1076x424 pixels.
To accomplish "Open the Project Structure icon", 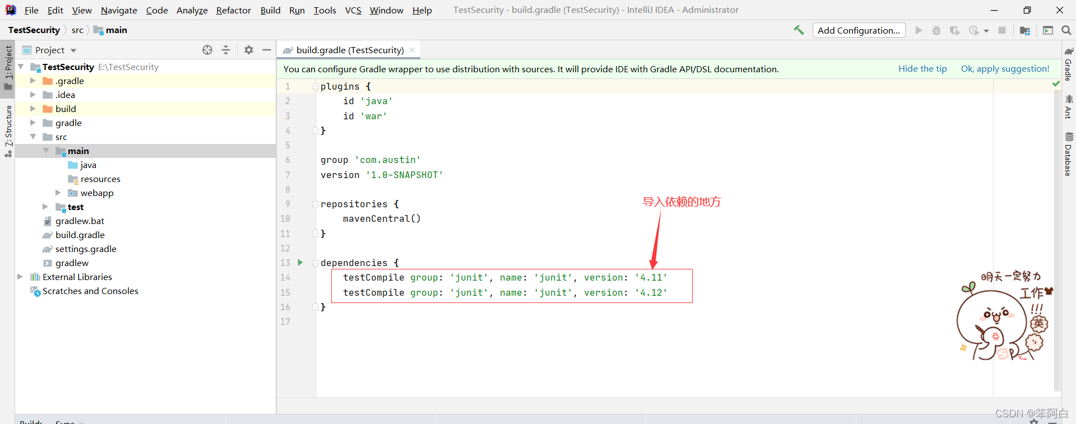I will 1025,30.
